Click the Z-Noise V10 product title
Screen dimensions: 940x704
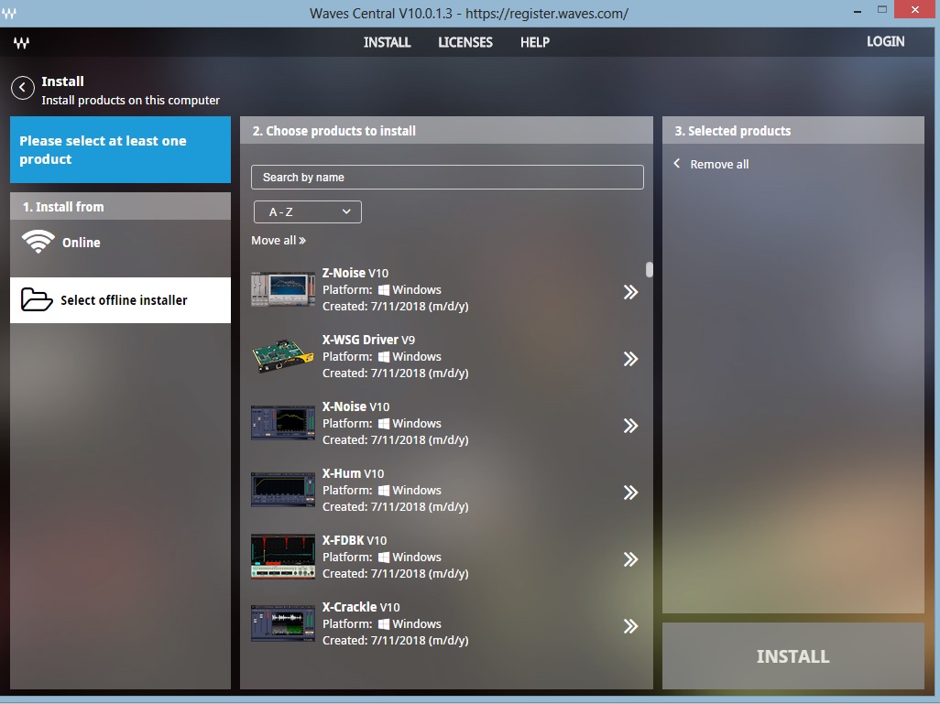tap(355, 273)
